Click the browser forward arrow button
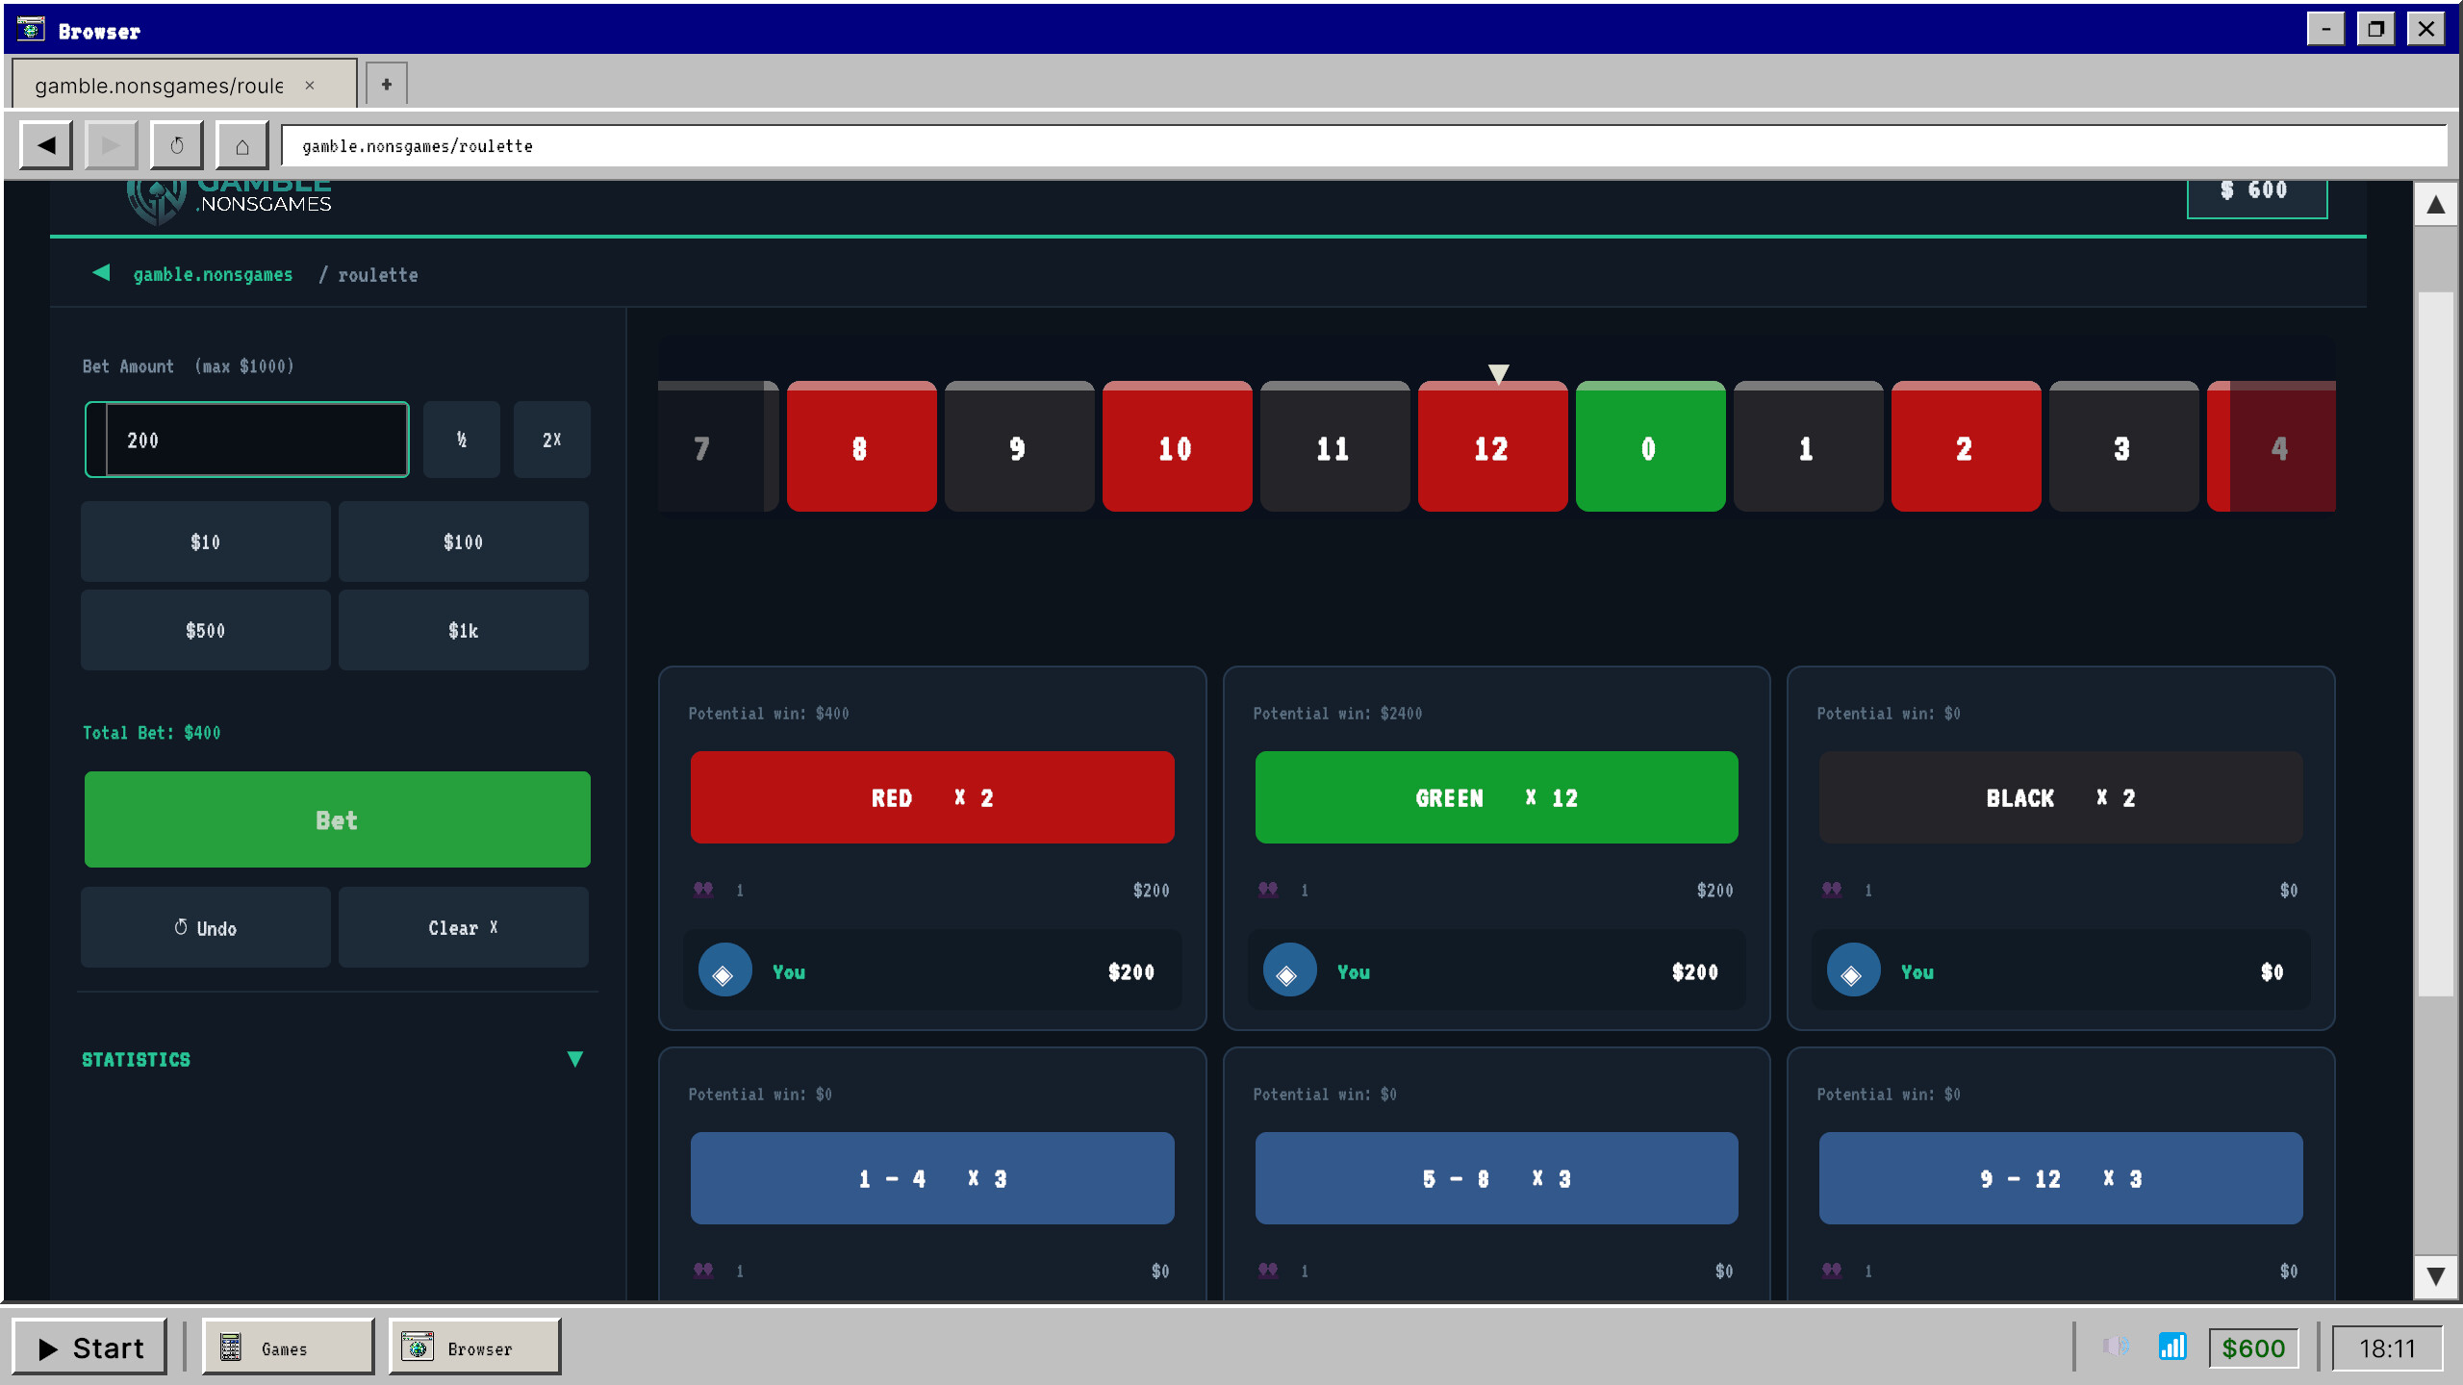The width and height of the screenshot is (2463, 1385). click(x=111, y=145)
